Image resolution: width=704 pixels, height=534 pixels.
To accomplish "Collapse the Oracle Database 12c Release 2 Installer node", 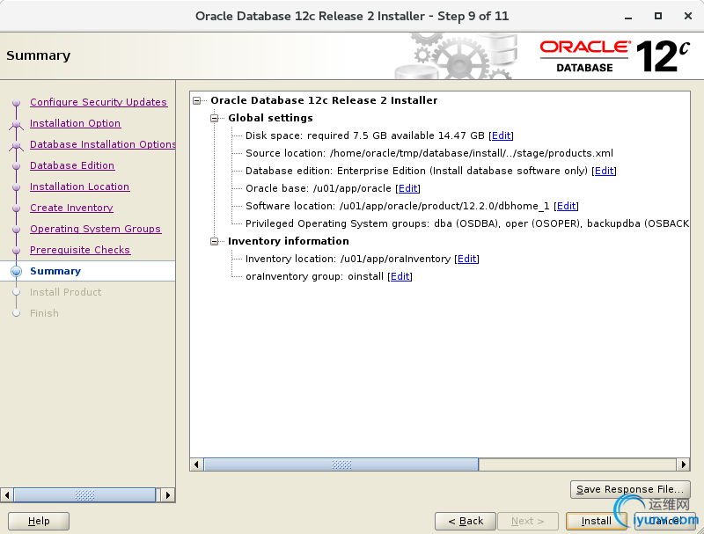I will click(x=196, y=100).
